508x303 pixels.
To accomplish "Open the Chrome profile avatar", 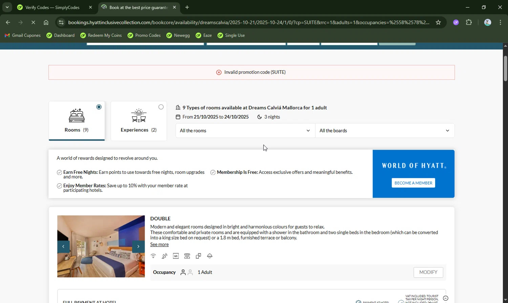I will (x=488, y=22).
